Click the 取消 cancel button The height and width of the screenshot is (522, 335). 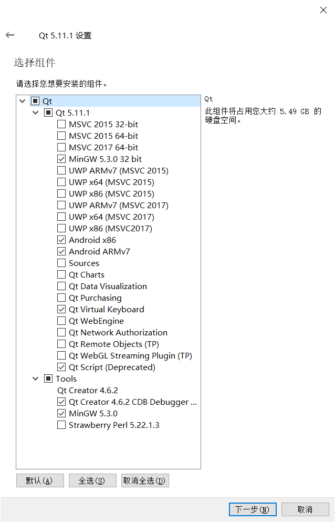tap(305, 509)
